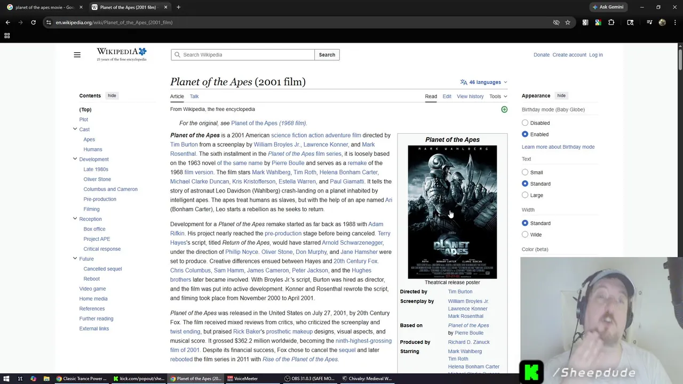The width and height of the screenshot is (683, 384).
Task: Open the Wikipedia main menu hamburger icon
Action: [77, 55]
